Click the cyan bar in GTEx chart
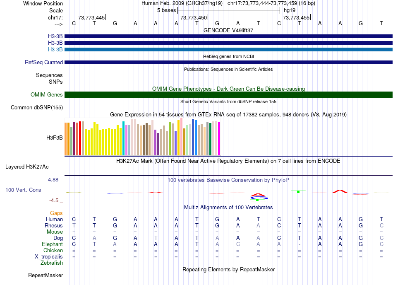Image resolution: width=393 pixels, height=285 pixels. [x=123, y=138]
